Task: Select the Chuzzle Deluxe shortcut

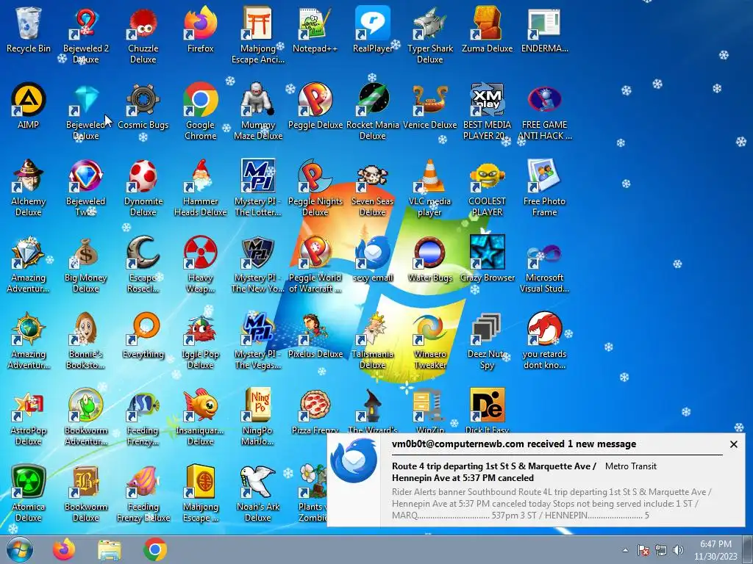Action: coord(143,35)
